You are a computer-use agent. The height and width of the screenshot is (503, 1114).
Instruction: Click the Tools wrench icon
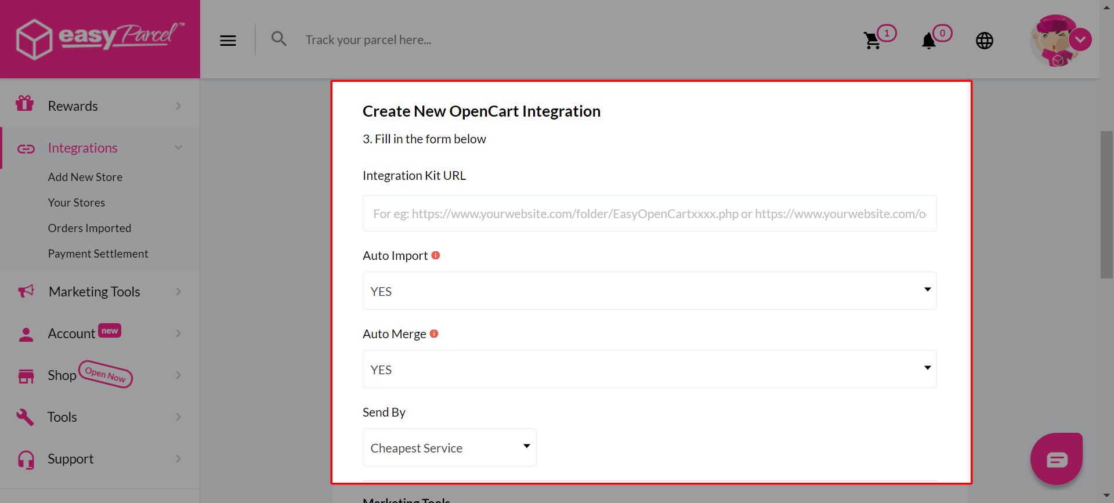click(25, 417)
